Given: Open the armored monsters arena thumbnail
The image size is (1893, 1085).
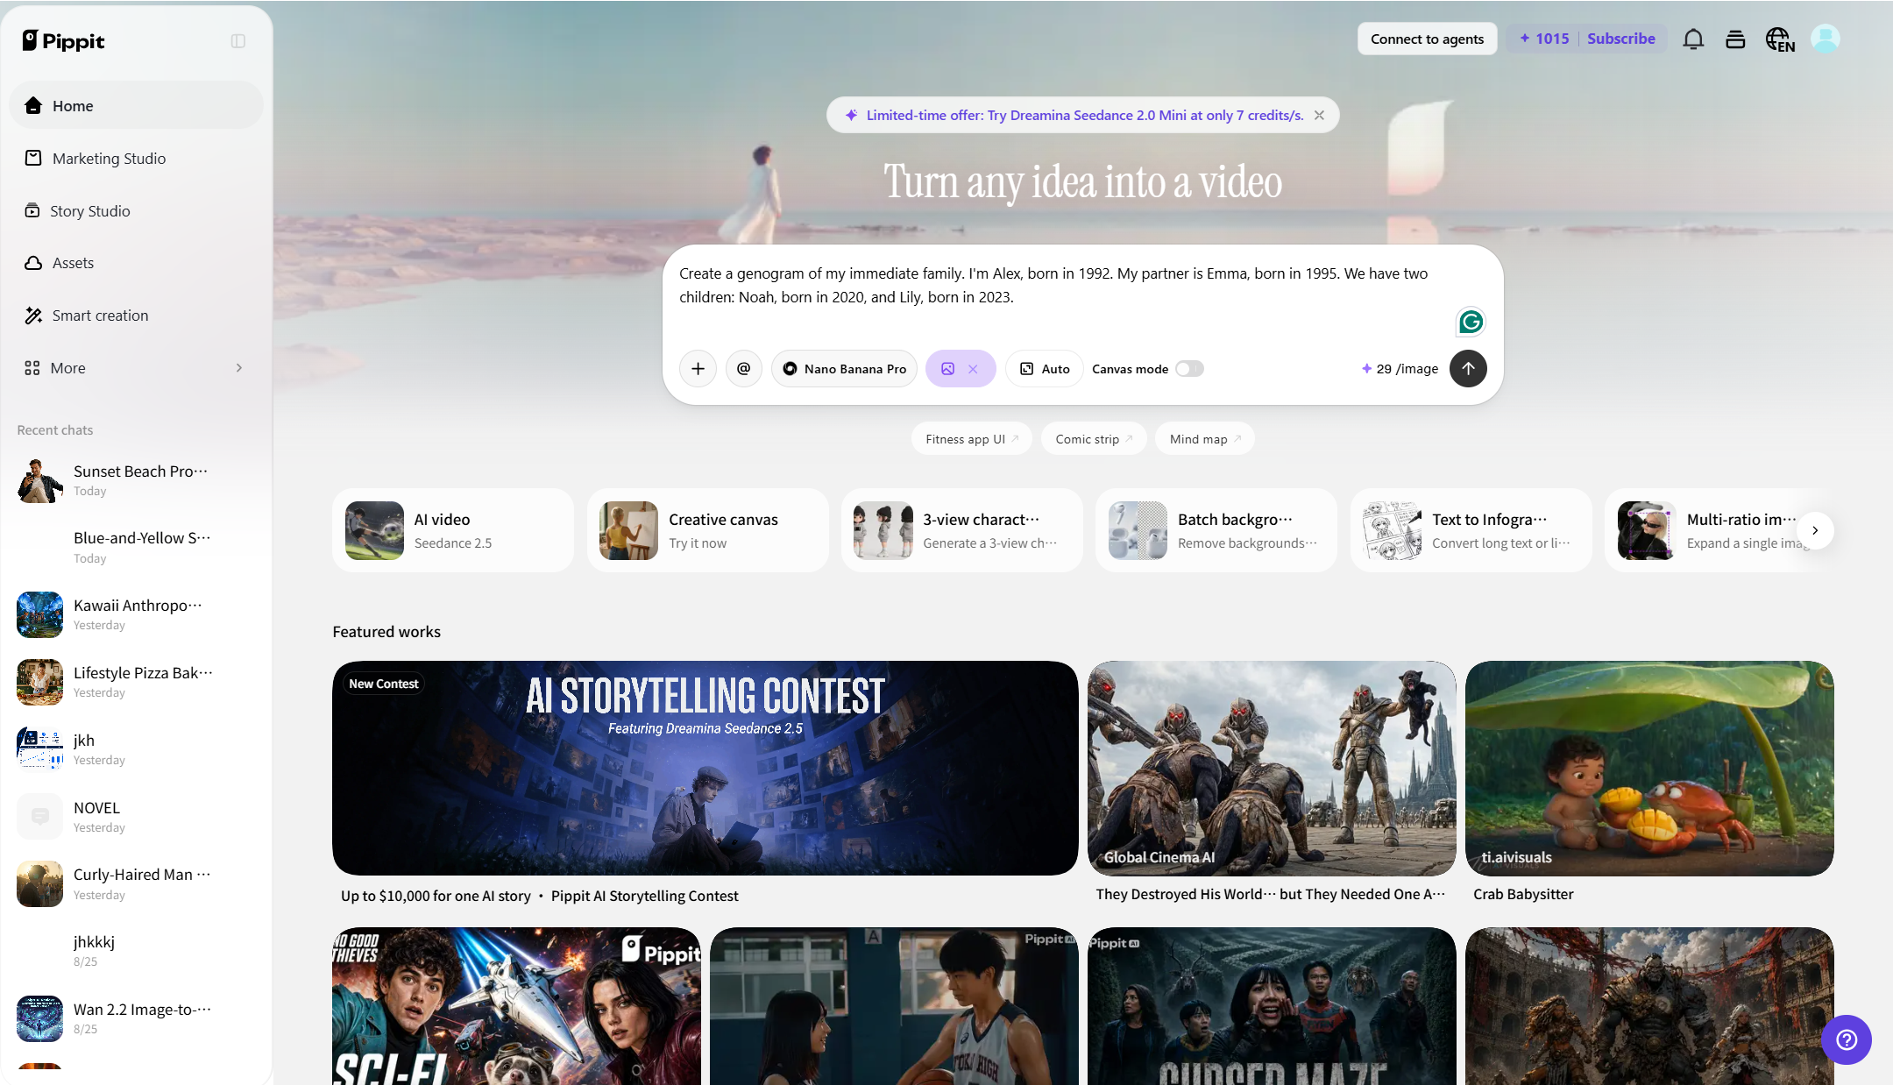Looking at the screenshot, I should pyautogui.click(x=1649, y=1006).
